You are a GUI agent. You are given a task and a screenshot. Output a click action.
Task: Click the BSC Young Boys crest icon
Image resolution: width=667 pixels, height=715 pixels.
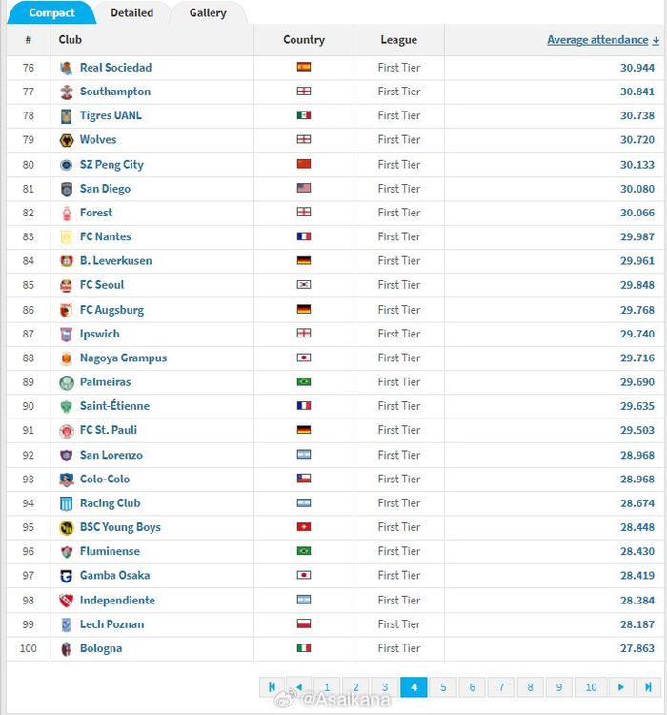point(67,527)
